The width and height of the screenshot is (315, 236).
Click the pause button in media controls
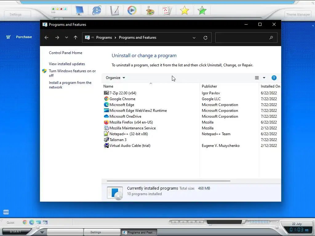(x=183, y=222)
